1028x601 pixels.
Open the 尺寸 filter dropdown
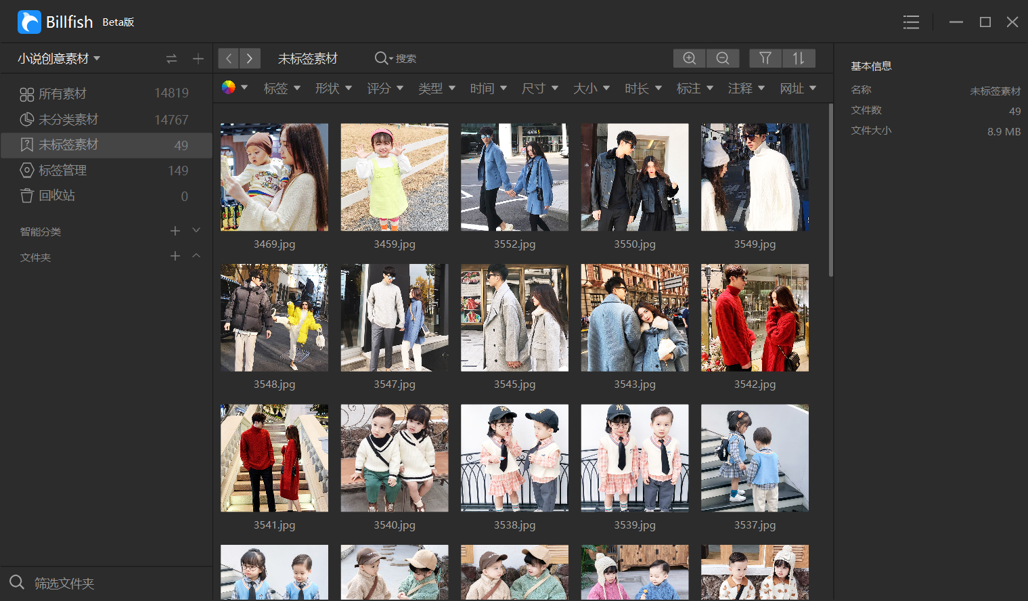[x=540, y=88]
